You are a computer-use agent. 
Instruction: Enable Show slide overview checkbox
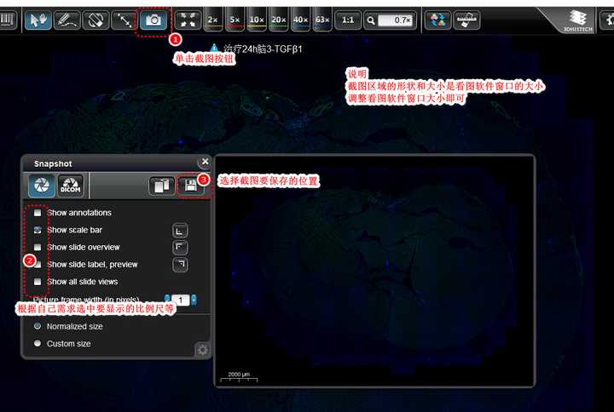click(x=38, y=247)
